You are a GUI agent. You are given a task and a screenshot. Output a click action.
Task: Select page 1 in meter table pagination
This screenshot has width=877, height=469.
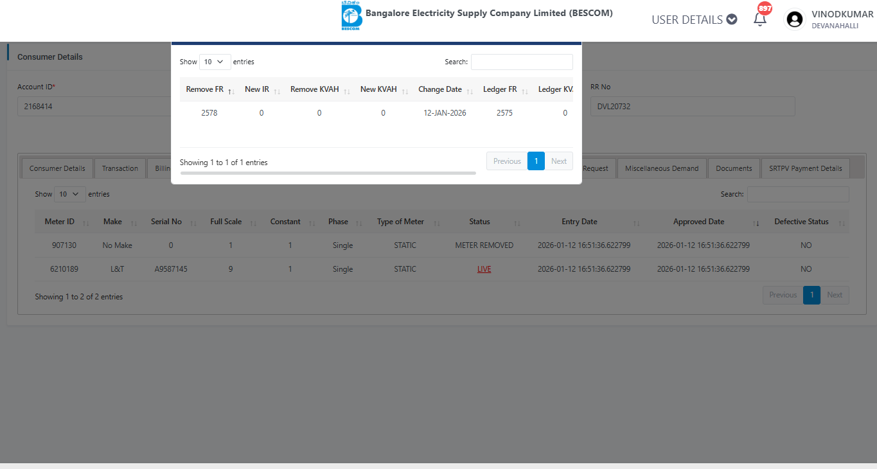811,295
